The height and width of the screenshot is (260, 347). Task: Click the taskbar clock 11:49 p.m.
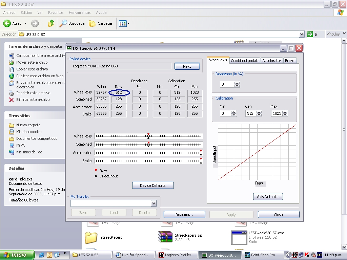(x=333, y=255)
